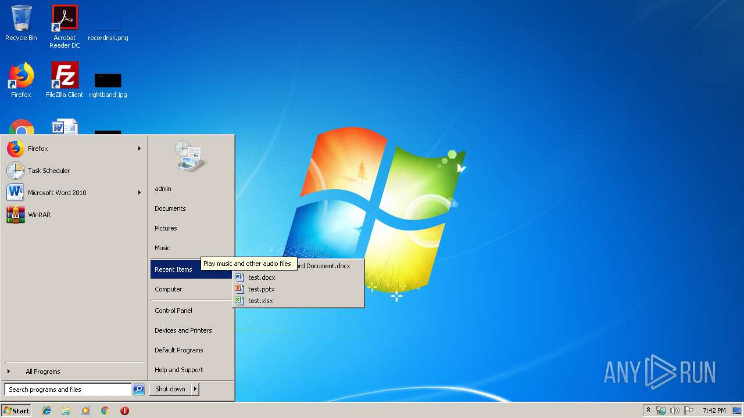Screen dimensions: 744x418
Task: Open Pictures from Start menu
Action: (x=191, y=228)
